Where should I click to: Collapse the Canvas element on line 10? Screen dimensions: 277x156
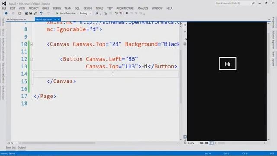32,44
